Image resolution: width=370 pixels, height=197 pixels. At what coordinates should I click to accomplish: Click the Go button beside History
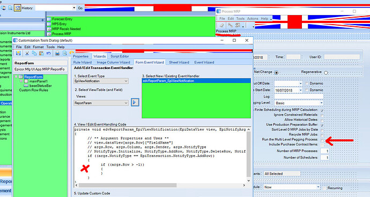80,8
